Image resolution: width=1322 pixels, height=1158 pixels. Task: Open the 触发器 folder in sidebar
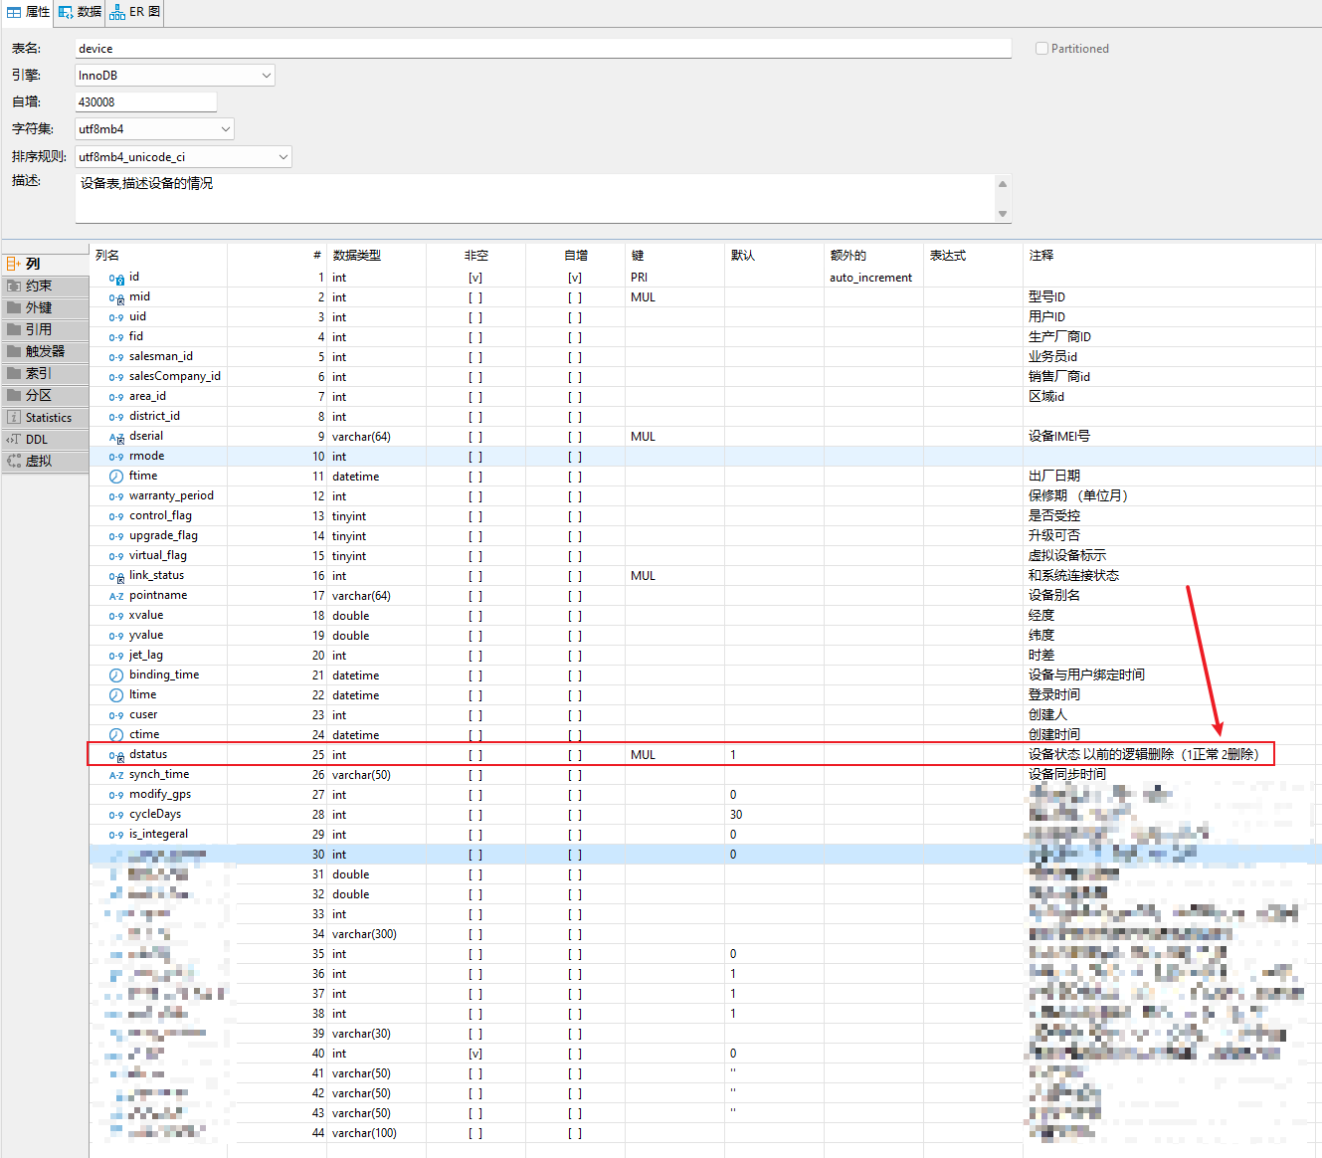[x=44, y=351]
